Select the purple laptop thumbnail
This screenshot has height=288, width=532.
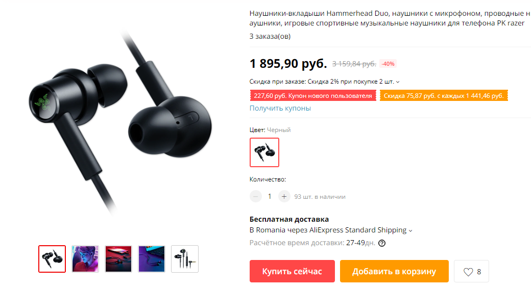pyautogui.click(x=152, y=259)
